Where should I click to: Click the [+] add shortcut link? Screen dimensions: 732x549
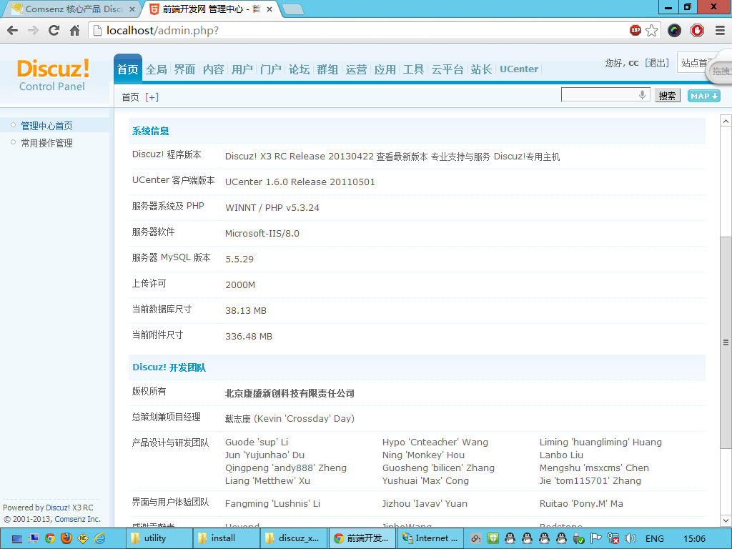click(x=152, y=97)
